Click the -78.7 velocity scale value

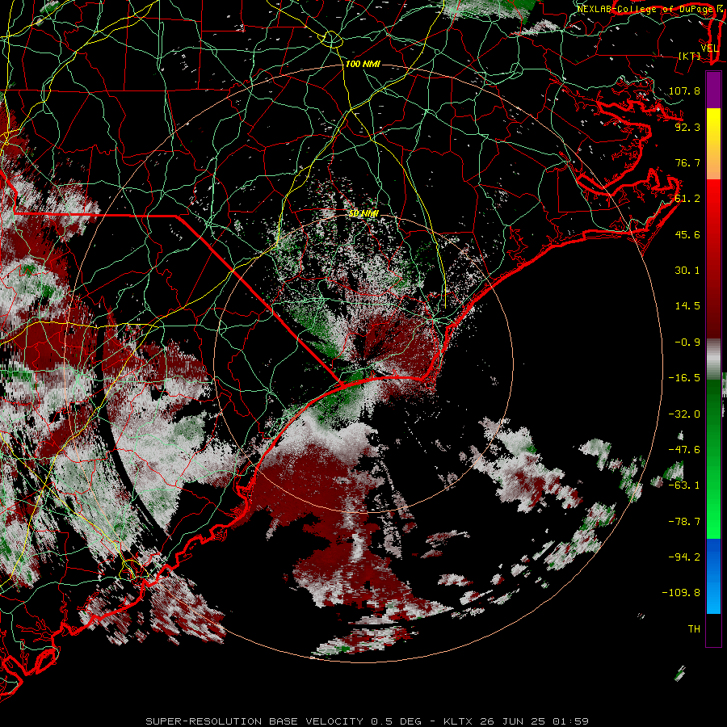tap(684, 521)
